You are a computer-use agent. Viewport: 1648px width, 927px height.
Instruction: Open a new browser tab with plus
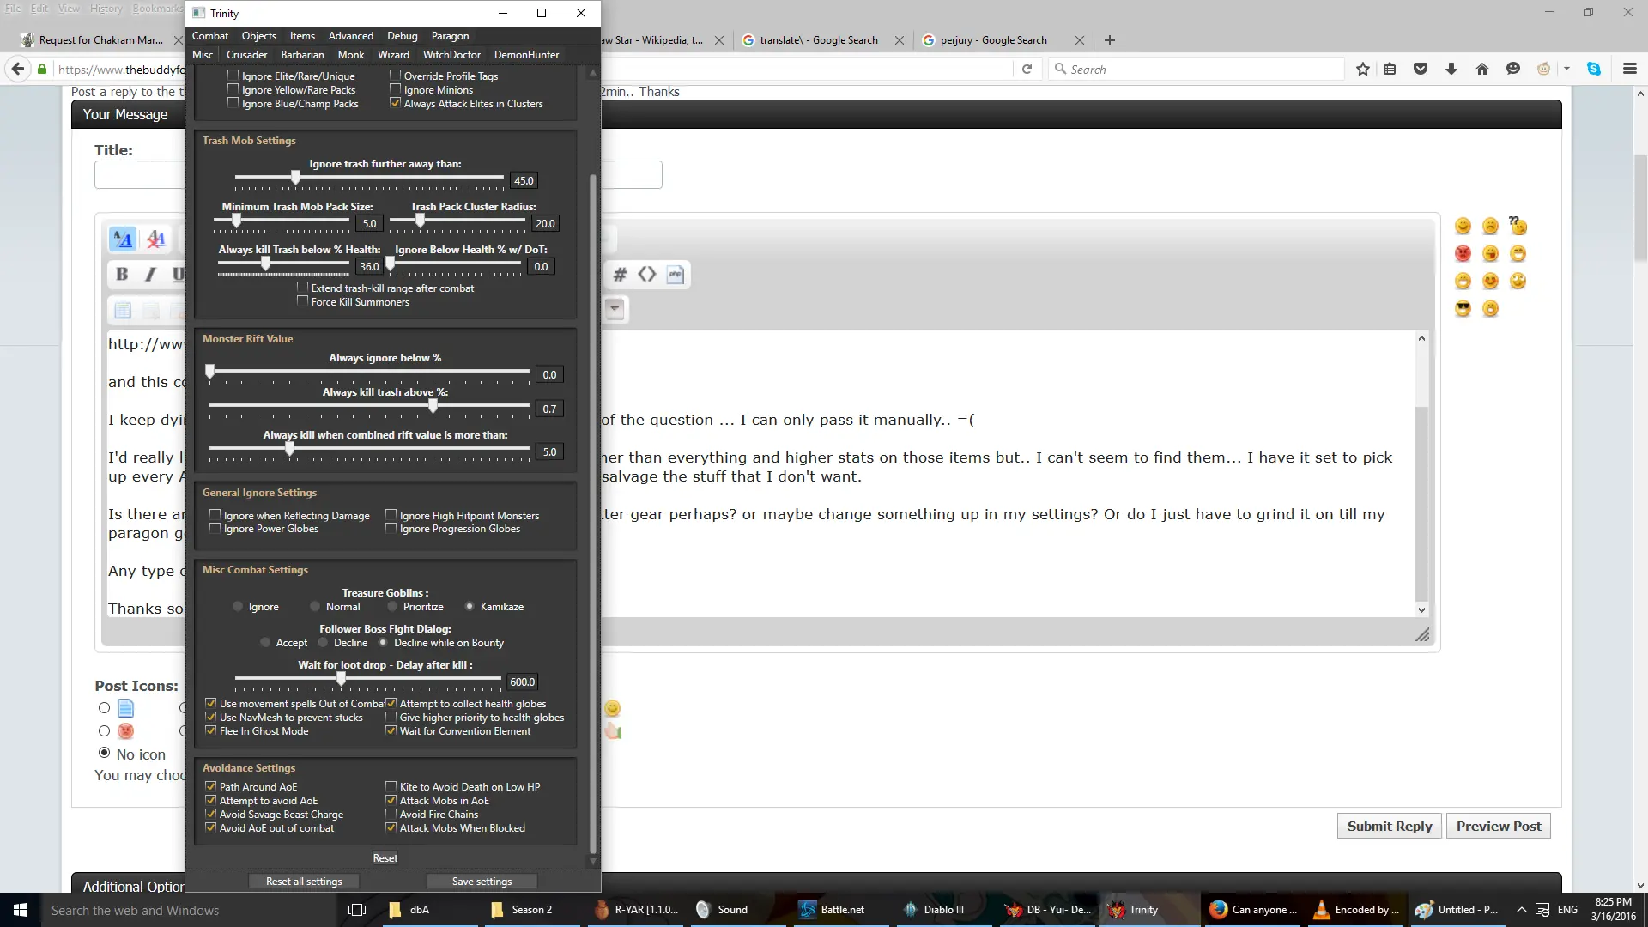1110,40
